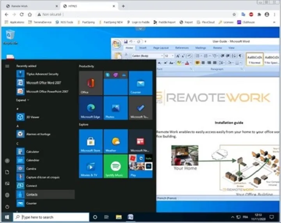This screenshot has width=281, height=223.
Task: Open the Microsoft Edge tile
Action: [91, 108]
